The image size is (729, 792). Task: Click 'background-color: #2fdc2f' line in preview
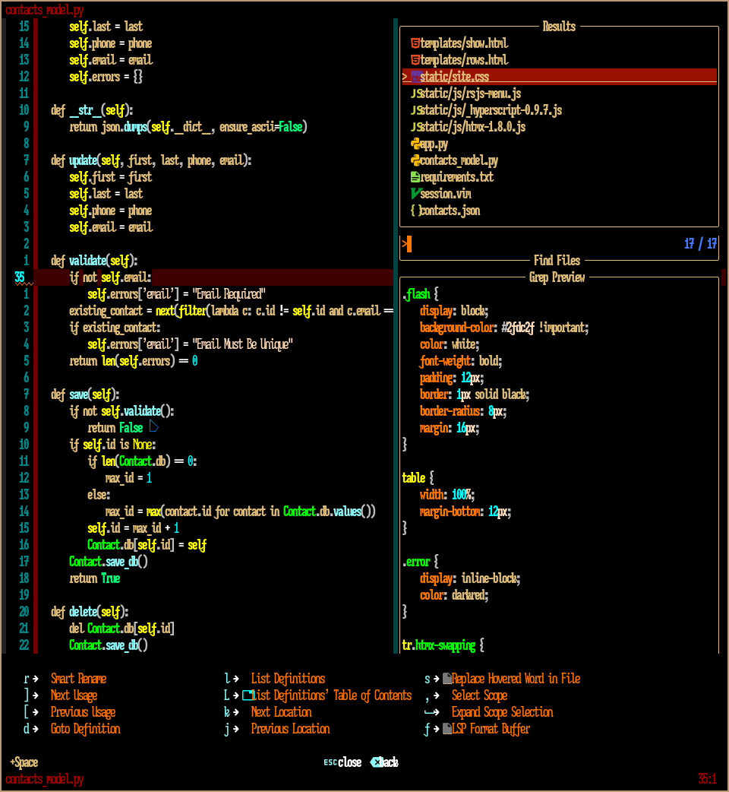[x=504, y=328]
